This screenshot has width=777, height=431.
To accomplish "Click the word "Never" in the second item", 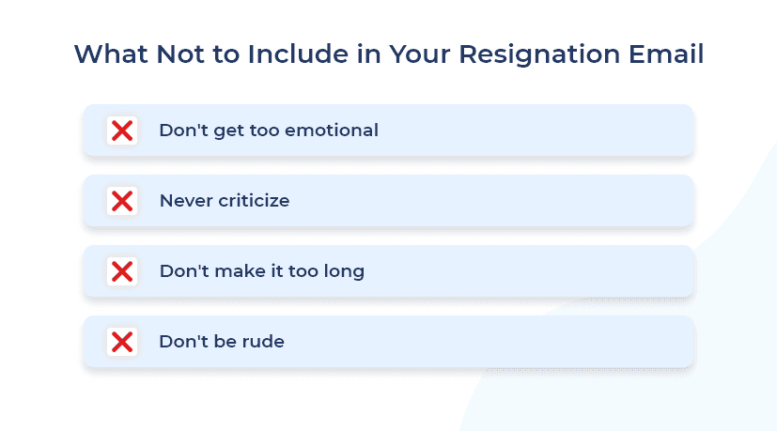I will [182, 201].
